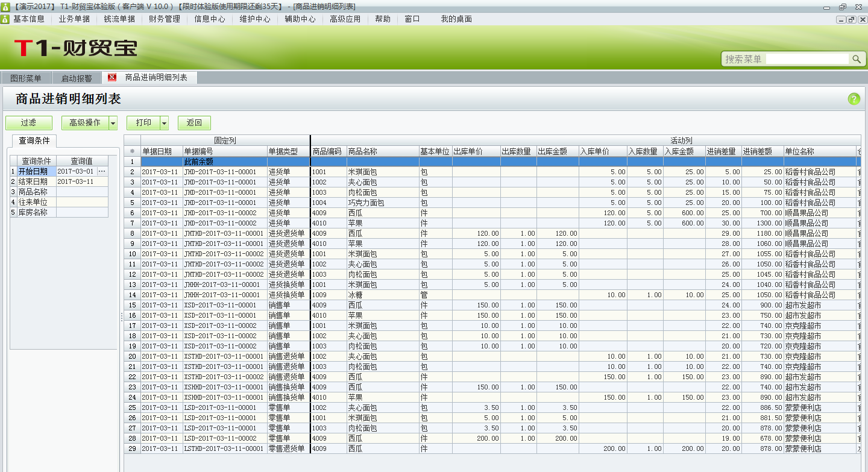Image resolution: width=868 pixels, height=472 pixels.
Task: Open help via the green question mark icon
Action: click(855, 98)
